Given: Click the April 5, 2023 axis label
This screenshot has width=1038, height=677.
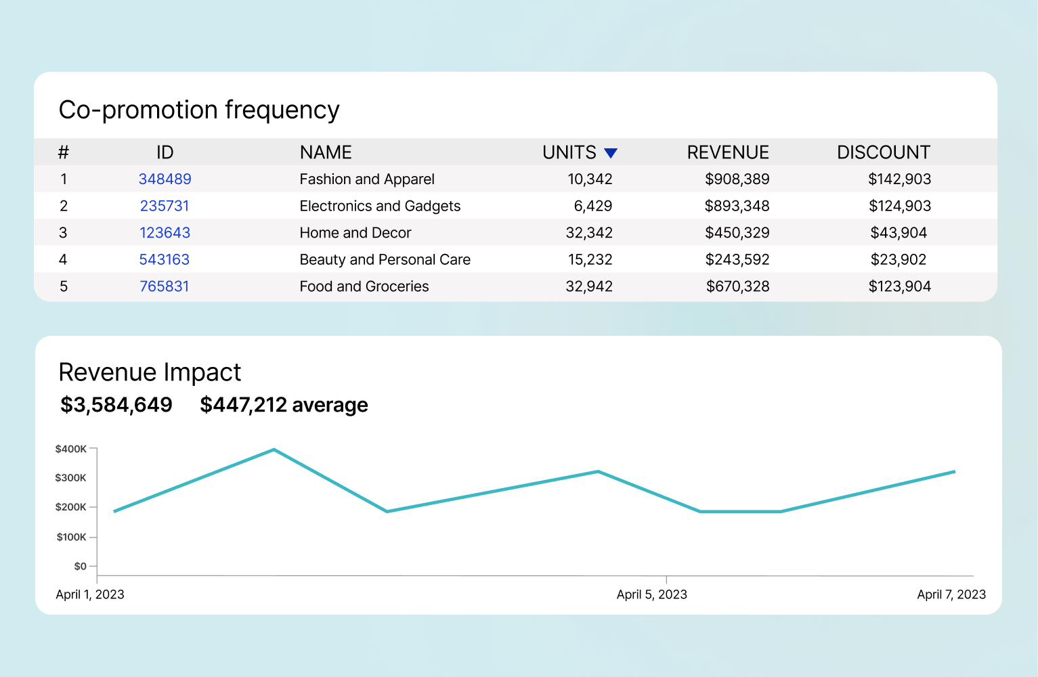Looking at the screenshot, I should click(x=652, y=594).
